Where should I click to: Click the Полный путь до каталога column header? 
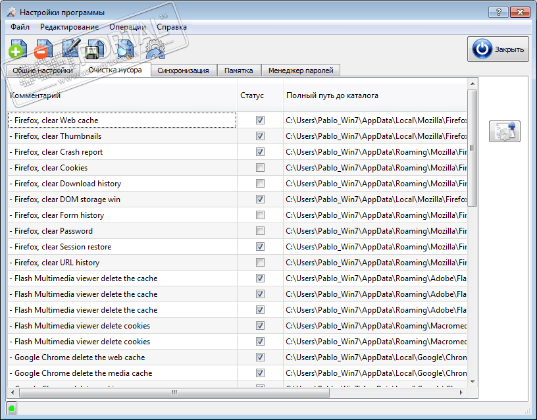(375, 95)
